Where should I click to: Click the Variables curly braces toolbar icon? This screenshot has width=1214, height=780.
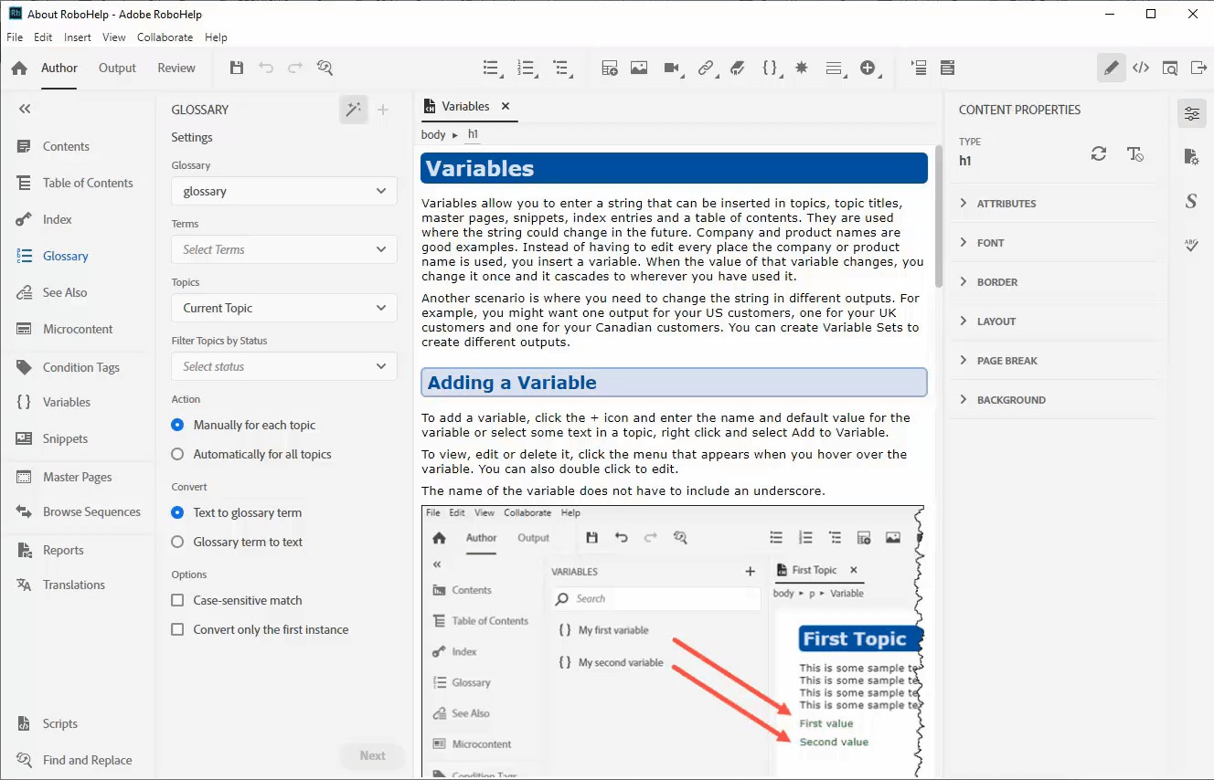coord(771,68)
